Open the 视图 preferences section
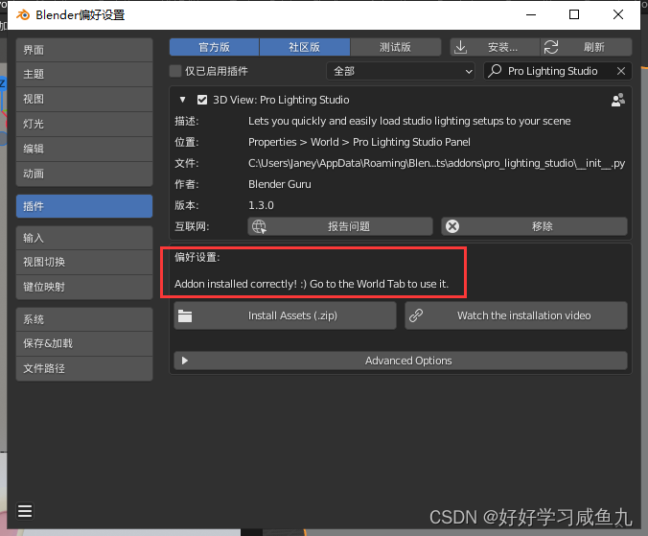The height and width of the screenshot is (536, 648). (84, 99)
